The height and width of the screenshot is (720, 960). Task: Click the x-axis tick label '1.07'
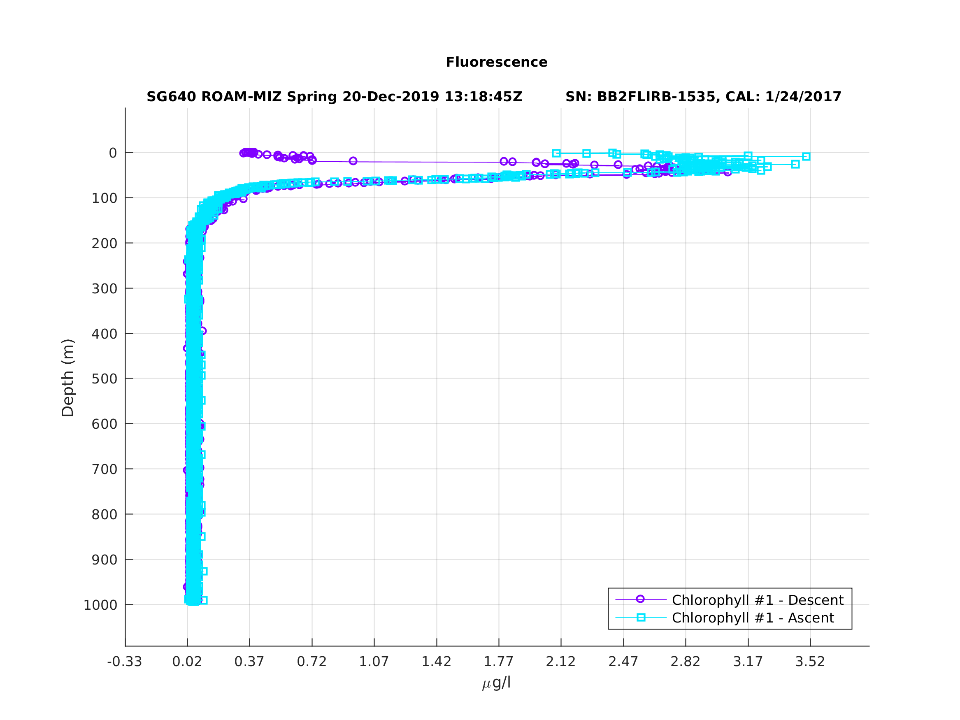click(374, 662)
